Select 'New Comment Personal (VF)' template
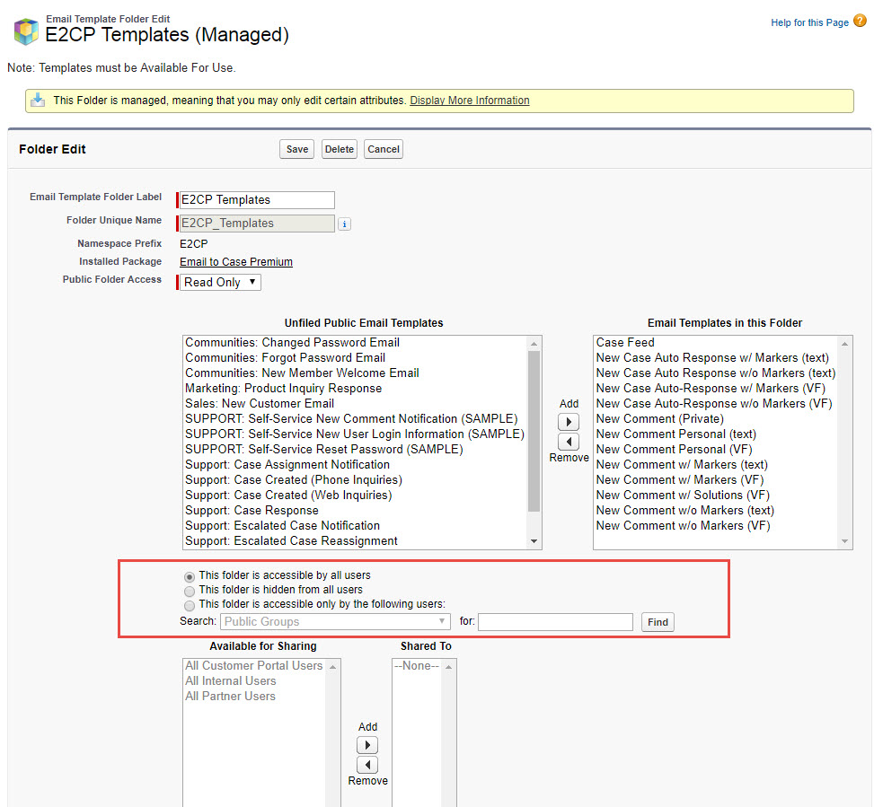The width and height of the screenshot is (874, 807). [675, 450]
